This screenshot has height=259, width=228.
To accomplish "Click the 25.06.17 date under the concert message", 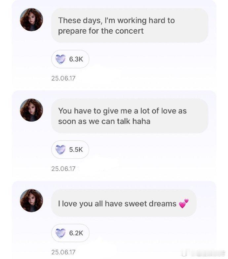I will pos(63,78).
